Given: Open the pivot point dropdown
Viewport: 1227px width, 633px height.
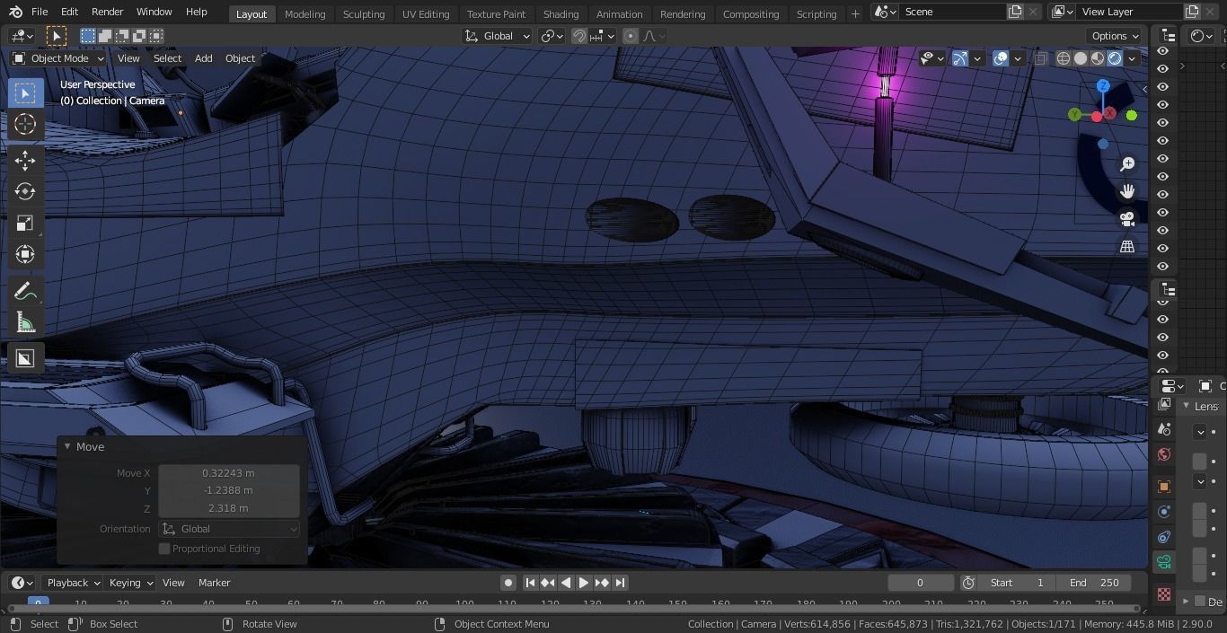Looking at the screenshot, I should click(552, 36).
